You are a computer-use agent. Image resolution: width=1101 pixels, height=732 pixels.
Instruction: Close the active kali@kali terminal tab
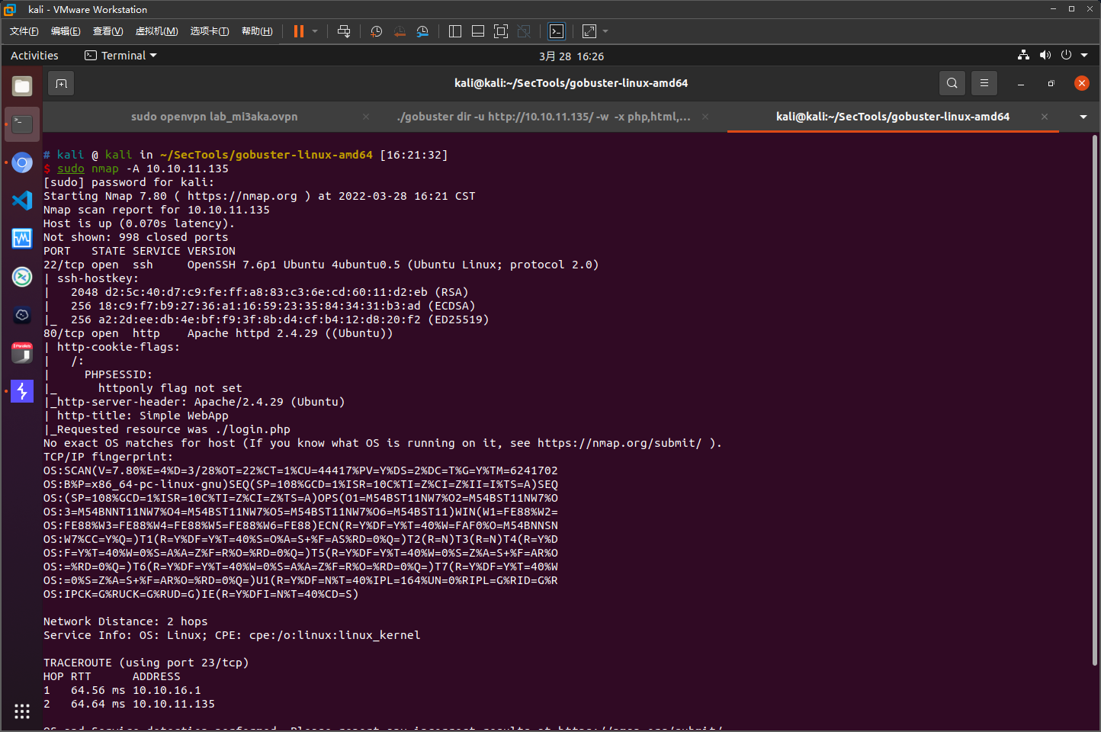coord(1045,117)
